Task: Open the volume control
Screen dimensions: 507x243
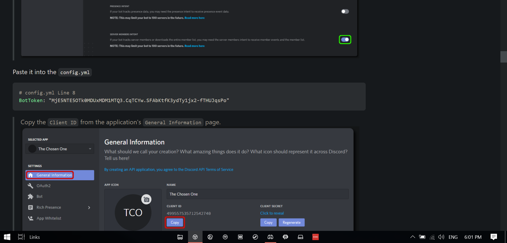Action: 441,237
